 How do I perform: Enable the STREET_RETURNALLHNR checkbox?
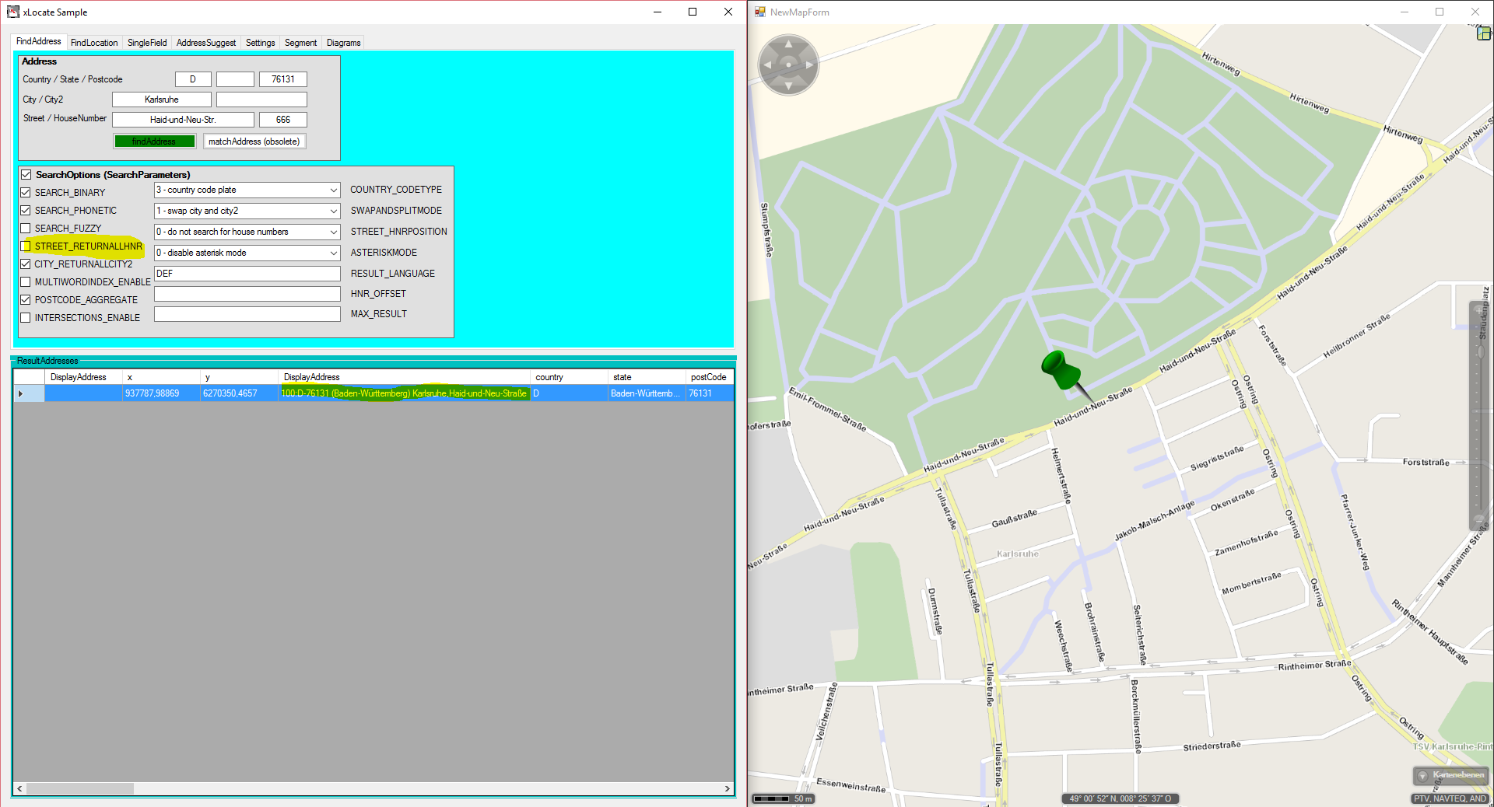26,246
